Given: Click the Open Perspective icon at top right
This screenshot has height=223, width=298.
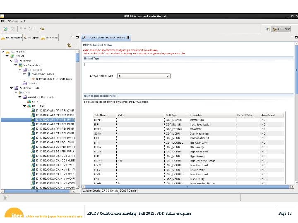Looking at the screenshot, I should (x=268, y=29).
